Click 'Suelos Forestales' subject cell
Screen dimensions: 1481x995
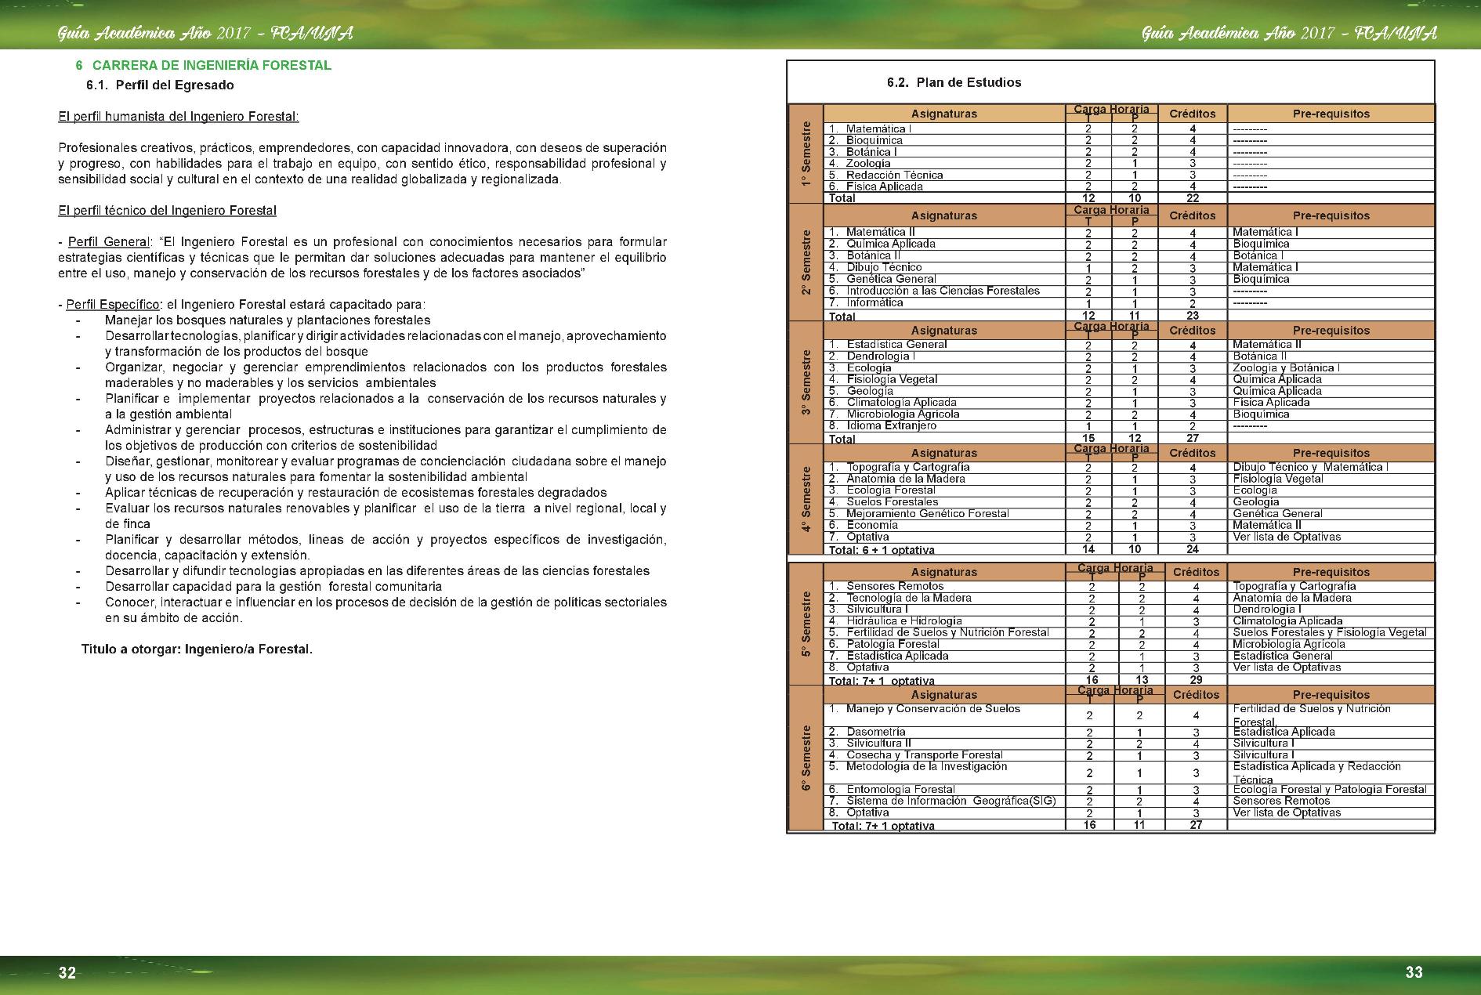pyautogui.click(x=892, y=501)
